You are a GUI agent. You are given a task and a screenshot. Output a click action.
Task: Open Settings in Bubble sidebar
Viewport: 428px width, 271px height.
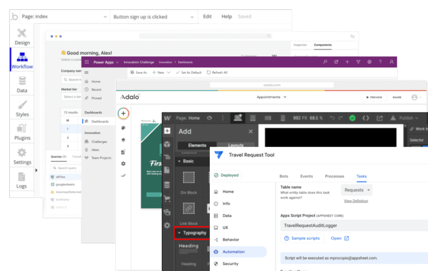[22, 156]
